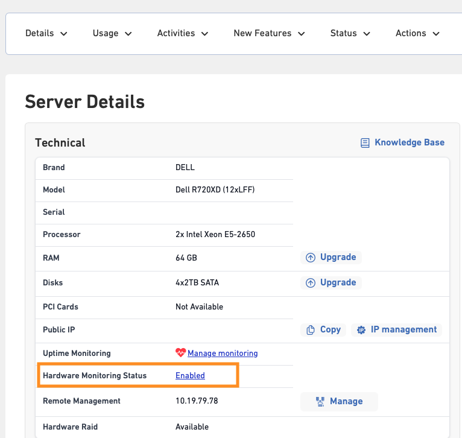This screenshot has width=462, height=438.
Task: Click the Technical section title
Action: coord(60,142)
